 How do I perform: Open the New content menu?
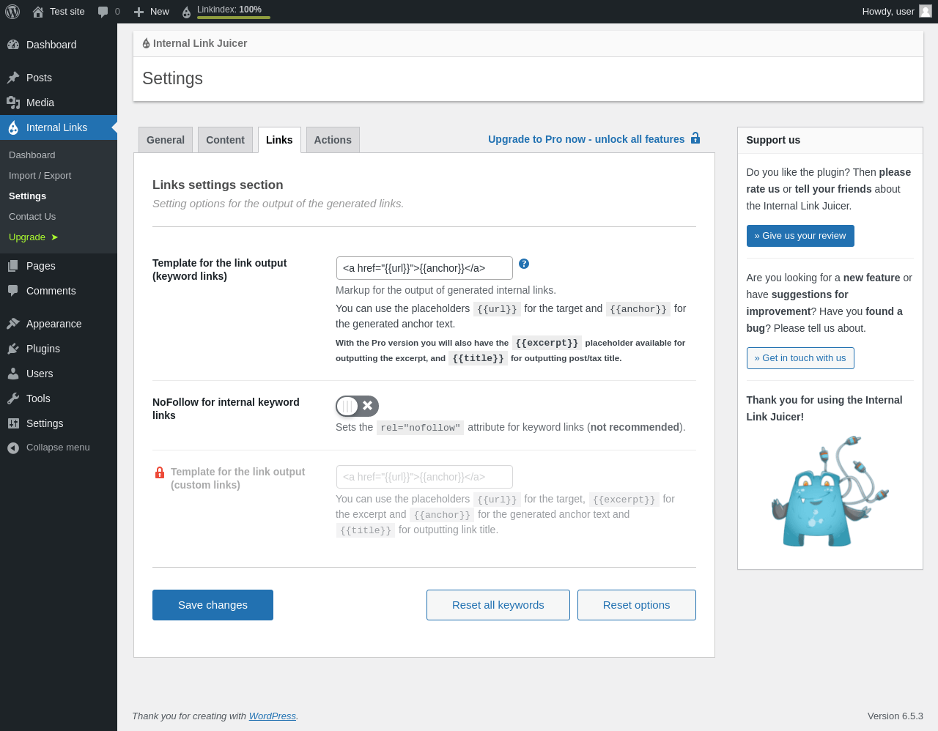(x=152, y=12)
